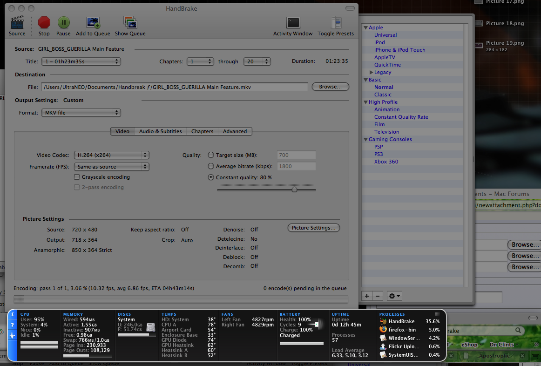541x366 pixels.
Task: Select Average bitrate radio option
Action: [211, 166]
